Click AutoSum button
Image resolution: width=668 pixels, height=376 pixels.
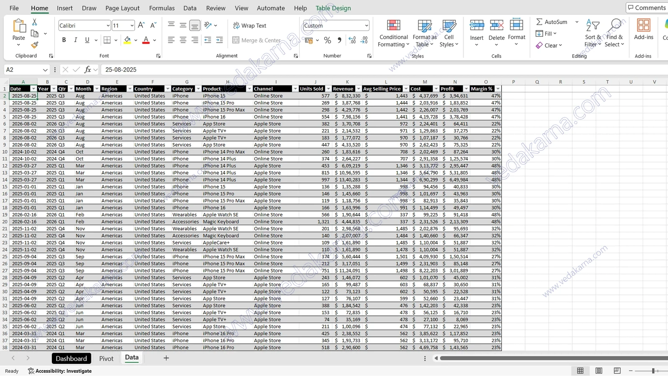[552, 22]
